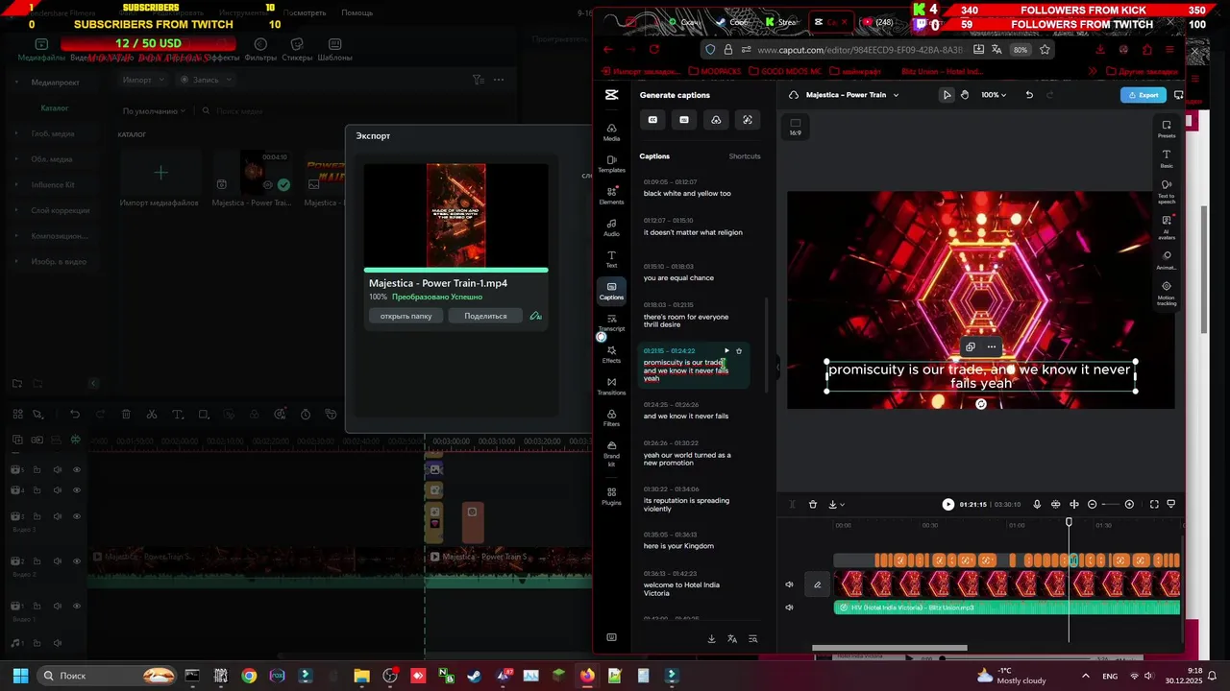Click the auto lyrics scan icon
1230x691 pixels.
coord(748,120)
